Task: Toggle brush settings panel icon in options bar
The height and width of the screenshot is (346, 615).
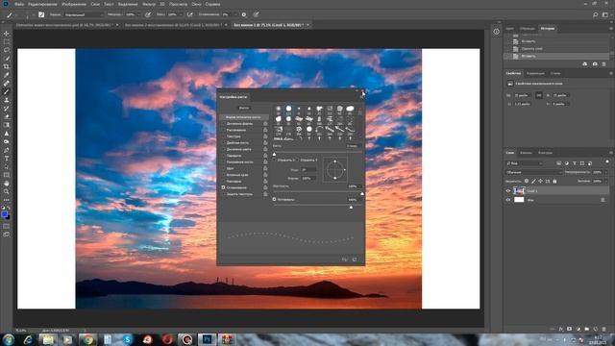Action: pos(41,14)
